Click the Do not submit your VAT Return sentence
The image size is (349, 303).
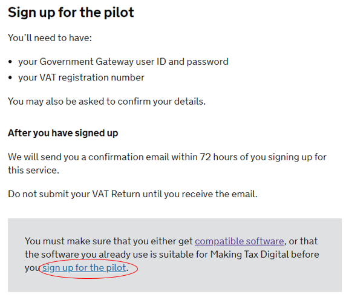(132, 194)
